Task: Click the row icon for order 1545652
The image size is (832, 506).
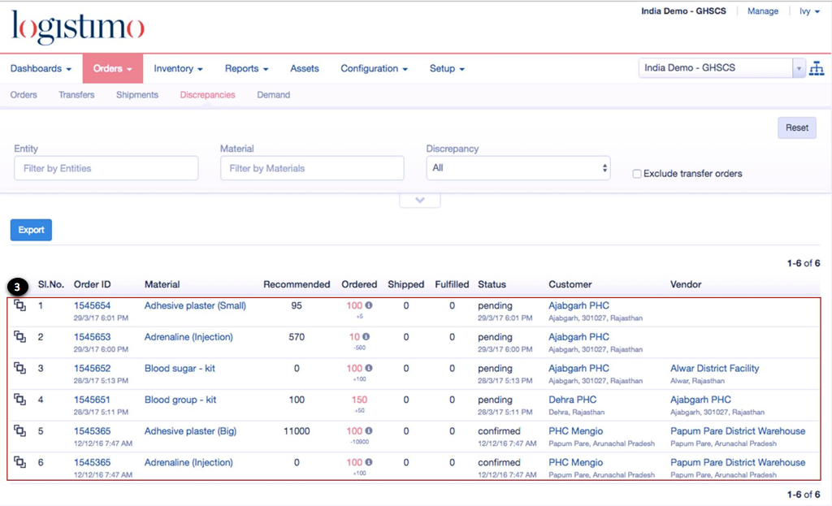Action: (x=19, y=368)
